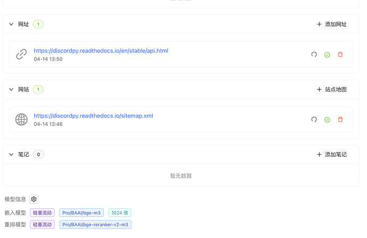Click the 笔记 section title
Screen dimensions: 367x238
click(x=23, y=154)
